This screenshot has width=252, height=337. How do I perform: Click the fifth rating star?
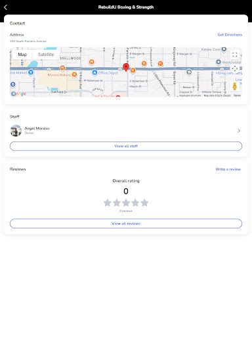point(144,203)
